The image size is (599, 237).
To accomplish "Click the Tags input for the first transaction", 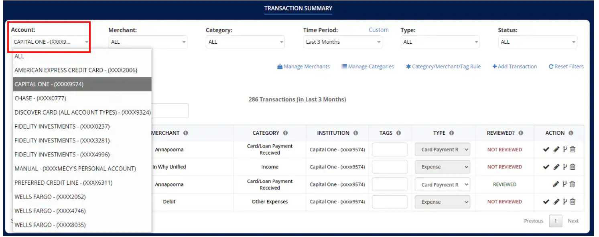I will 390,149.
